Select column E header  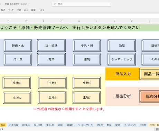coord(26,21)
